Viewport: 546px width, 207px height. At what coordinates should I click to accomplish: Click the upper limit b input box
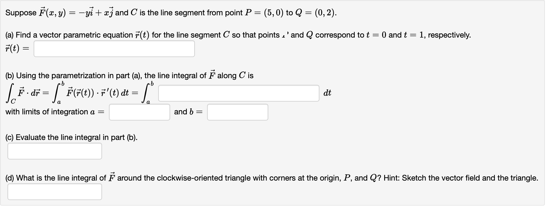[x=238, y=112]
